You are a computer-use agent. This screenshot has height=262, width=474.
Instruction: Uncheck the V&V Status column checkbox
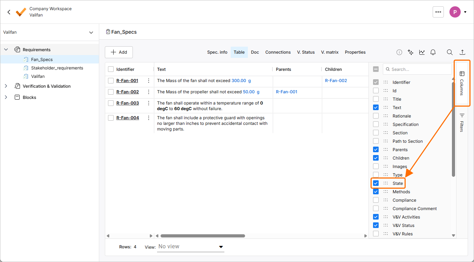click(x=376, y=226)
